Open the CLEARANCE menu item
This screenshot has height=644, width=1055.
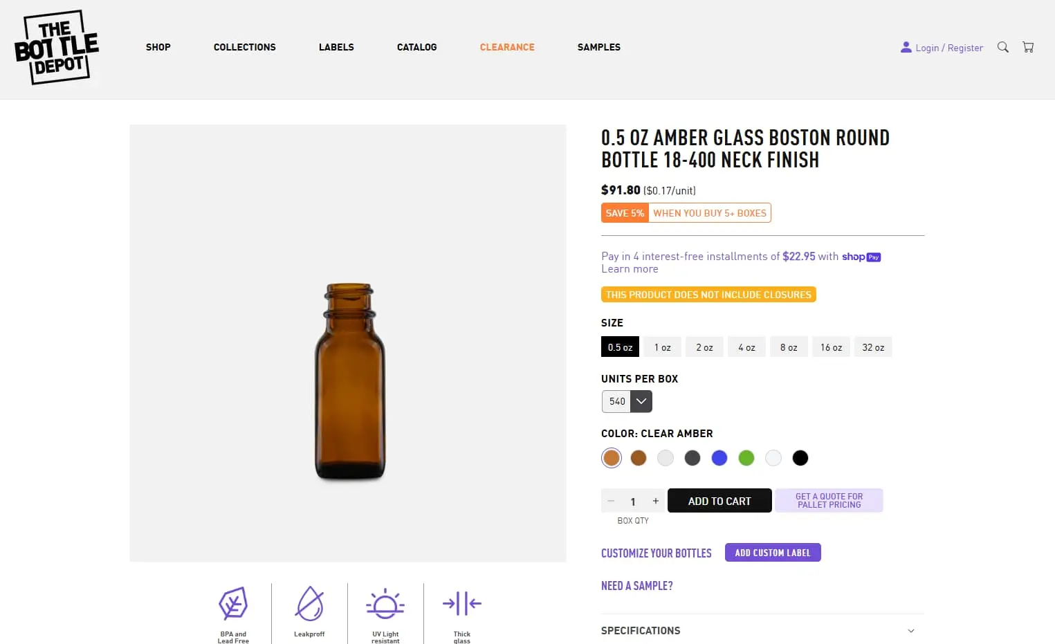[507, 47]
